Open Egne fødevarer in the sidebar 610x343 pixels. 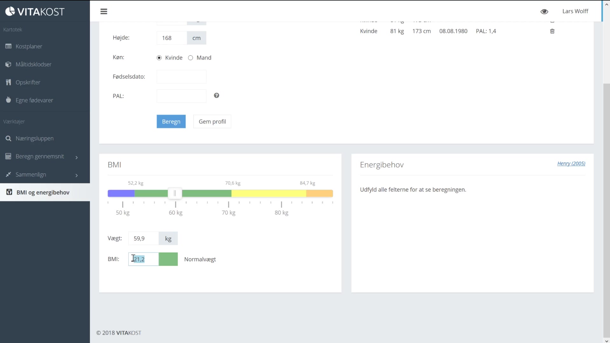coord(34,100)
